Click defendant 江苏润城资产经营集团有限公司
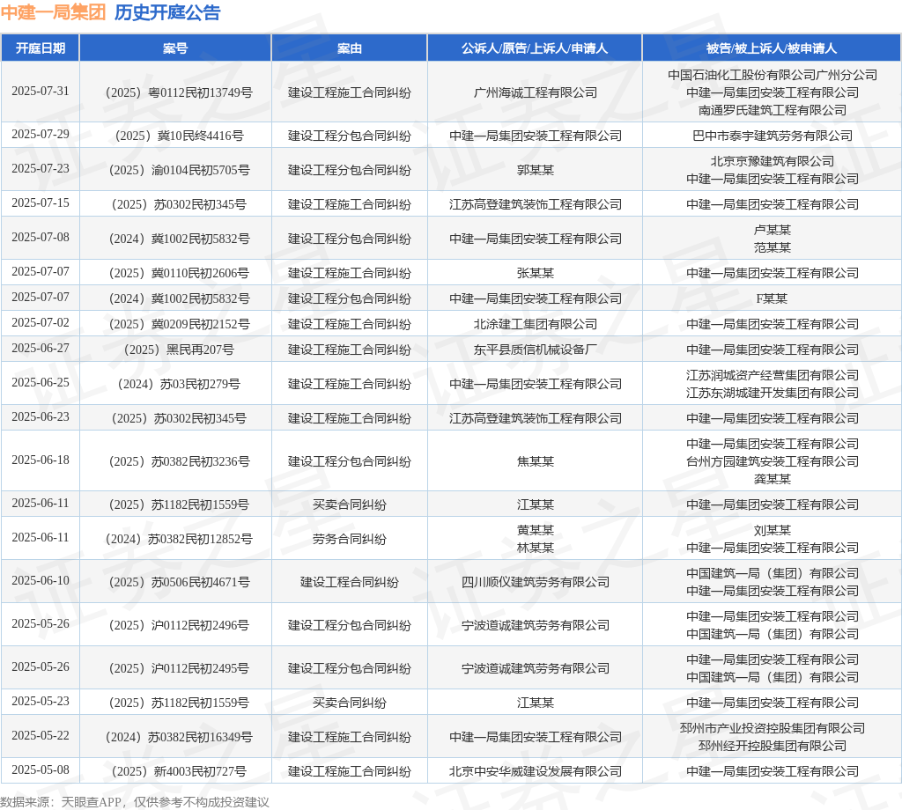 coord(772,375)
